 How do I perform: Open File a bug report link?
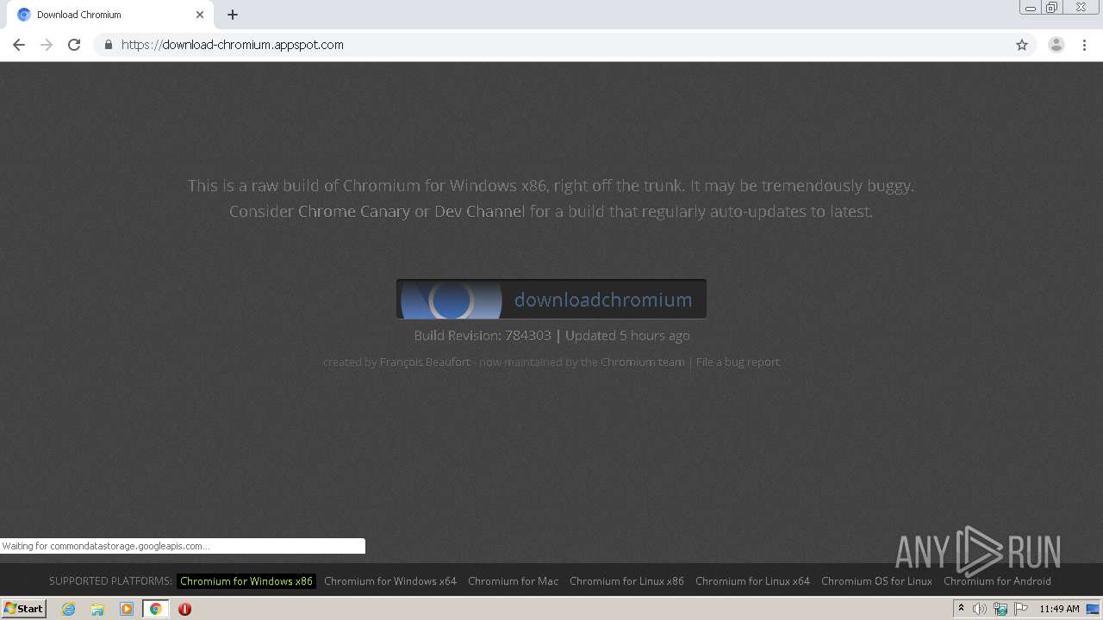738,362
